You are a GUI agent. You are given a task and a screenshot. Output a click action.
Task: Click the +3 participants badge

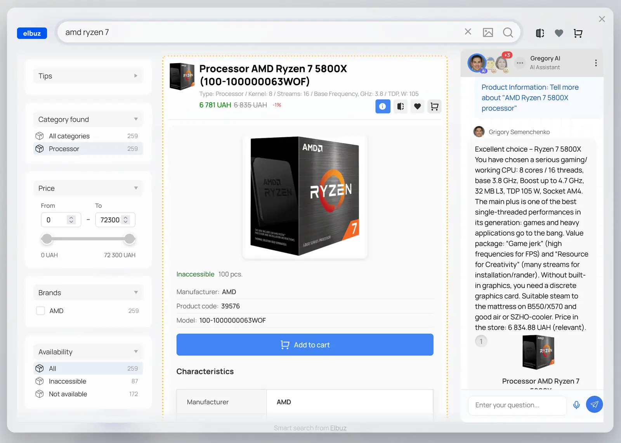[507, 55]
